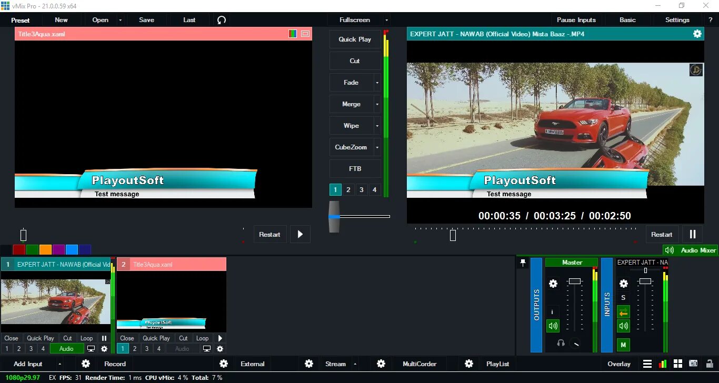The height and width of the screenshot is (383, 719).
Task: Expand the Wipe transition dropdown
Action: tap(377, 126)
